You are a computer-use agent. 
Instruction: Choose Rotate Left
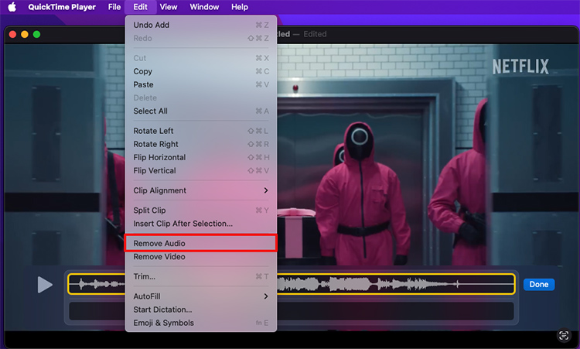[201, 131]
